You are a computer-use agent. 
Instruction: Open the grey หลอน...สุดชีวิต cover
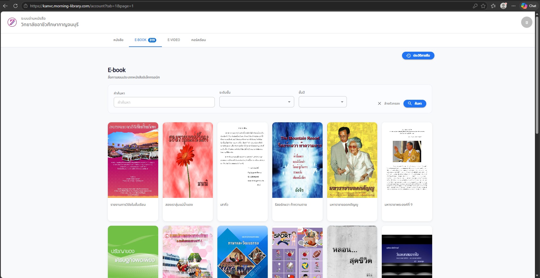pyautogui.click(x=352, y=252)
